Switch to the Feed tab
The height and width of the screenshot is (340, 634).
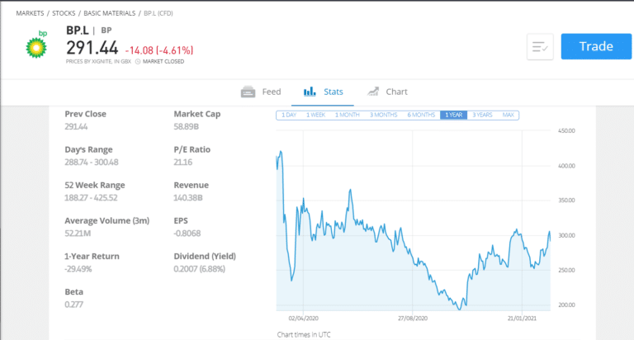point(261,92)
